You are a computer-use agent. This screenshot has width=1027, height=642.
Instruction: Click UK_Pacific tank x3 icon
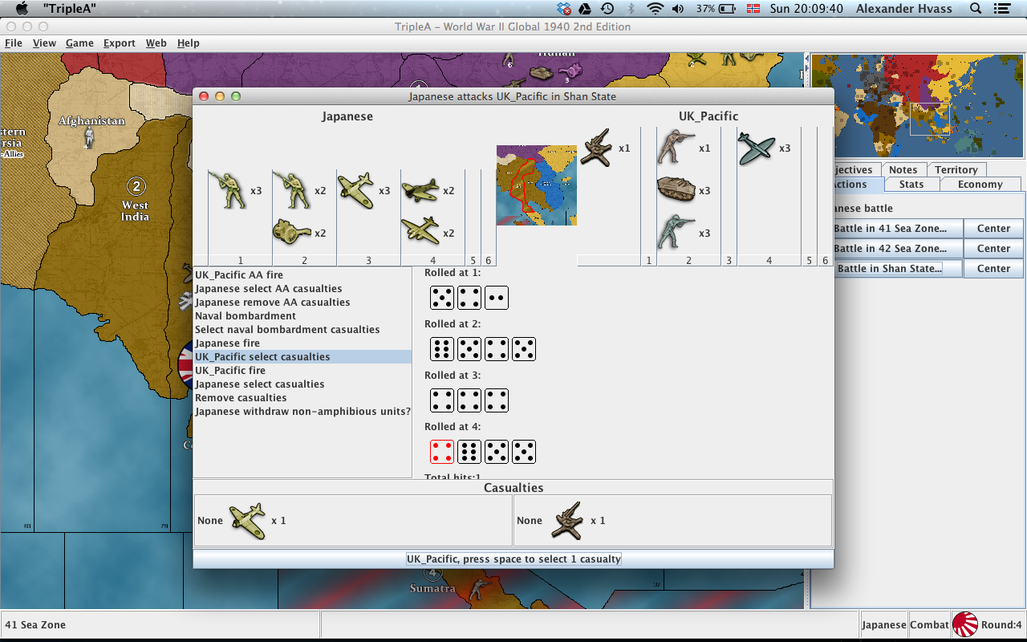[x=676, y=190]
